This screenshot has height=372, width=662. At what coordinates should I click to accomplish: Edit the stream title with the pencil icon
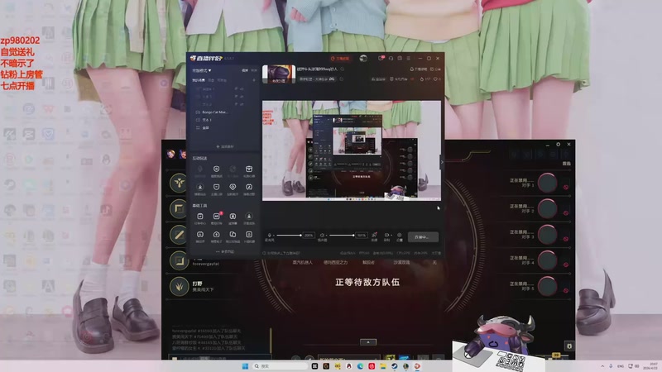click(x=343, y=69)
